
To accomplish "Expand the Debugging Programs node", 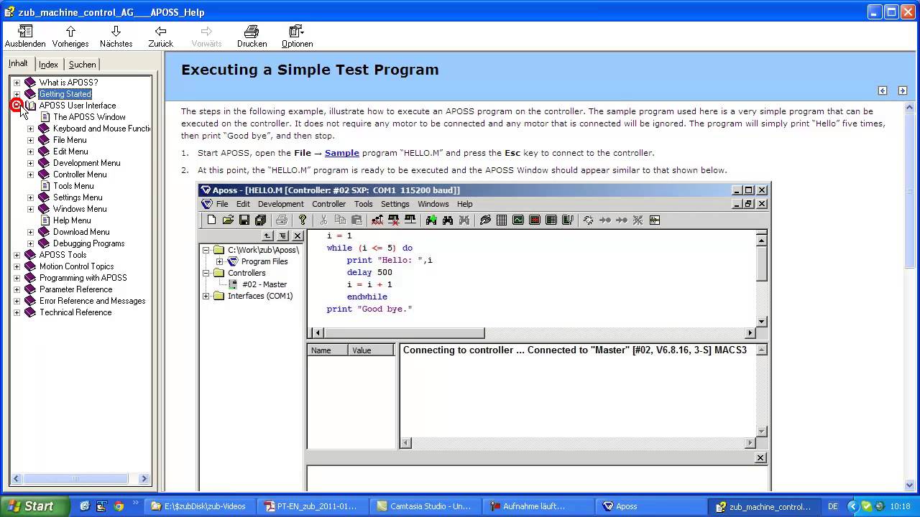I will point(30,243).
